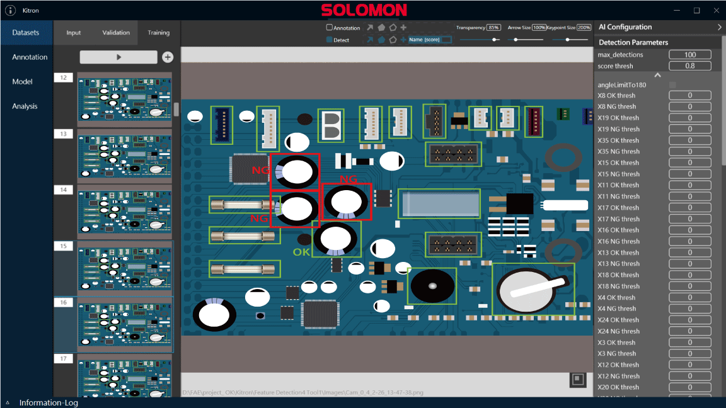The height and width of the screenshot is (408, 726).
Task: Open the AI Configuration panel chevron
Action: [721, 27]
